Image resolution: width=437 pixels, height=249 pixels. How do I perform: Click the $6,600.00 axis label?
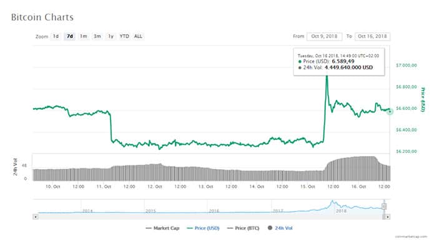[x=406, y=109]
